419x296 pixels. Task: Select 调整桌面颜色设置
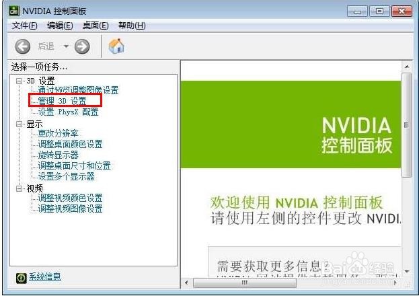tap(70, 144)
